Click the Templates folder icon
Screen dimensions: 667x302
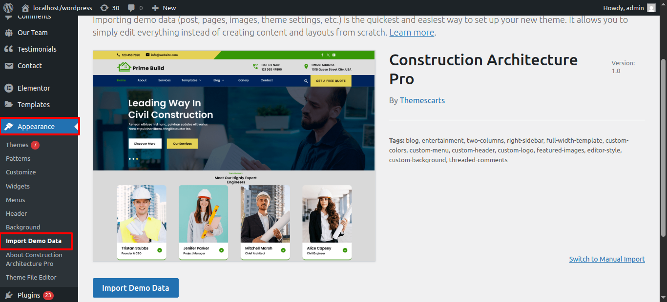[9, 105]
